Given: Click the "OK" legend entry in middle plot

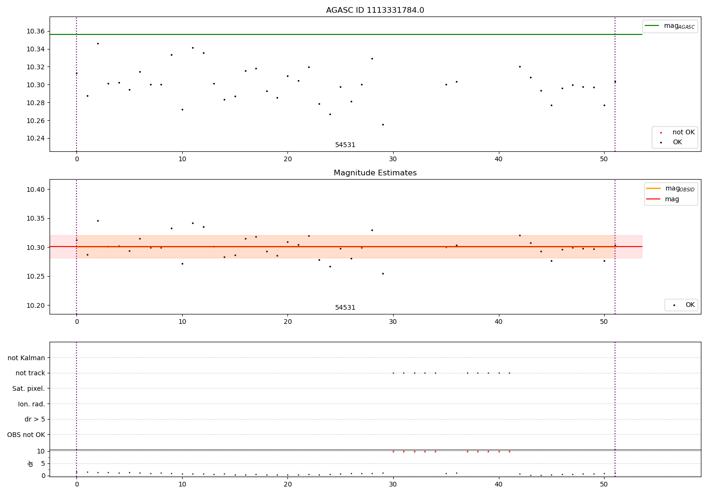Looking at the screenshot, I should [683, 305].
